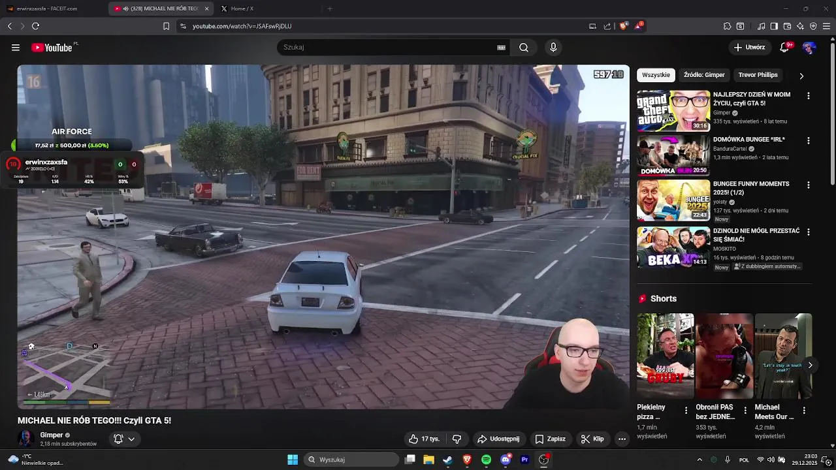Dislike the video with thumbs down
836x470 pixels.
(457, 439)
